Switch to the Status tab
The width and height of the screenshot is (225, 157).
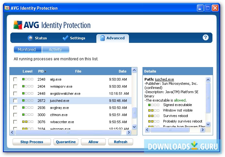37,38
